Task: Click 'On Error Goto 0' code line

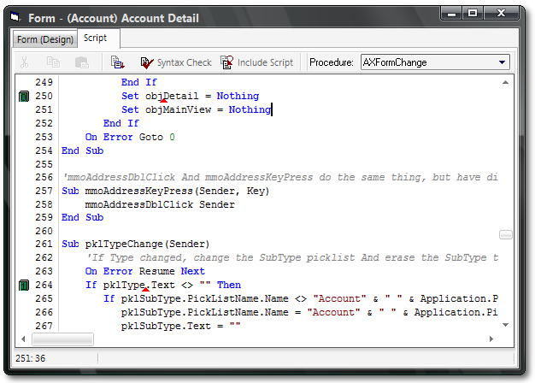Action: tap(130, 138)
